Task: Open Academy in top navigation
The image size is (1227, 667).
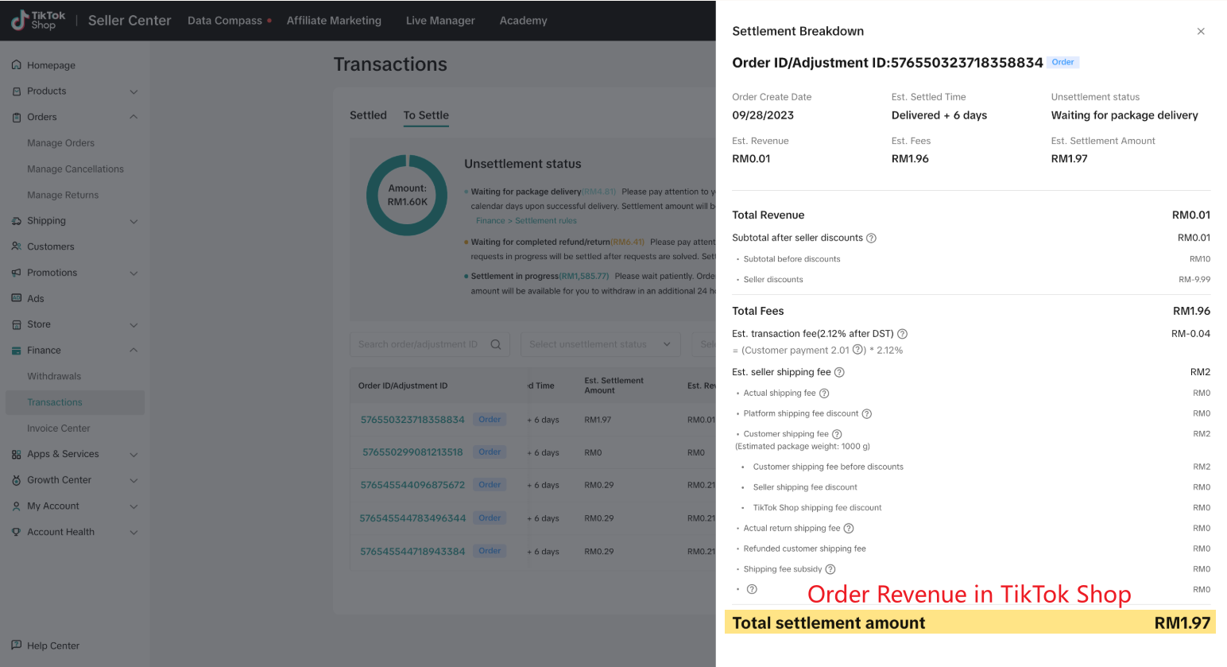Action: click(x=523, y=21)
